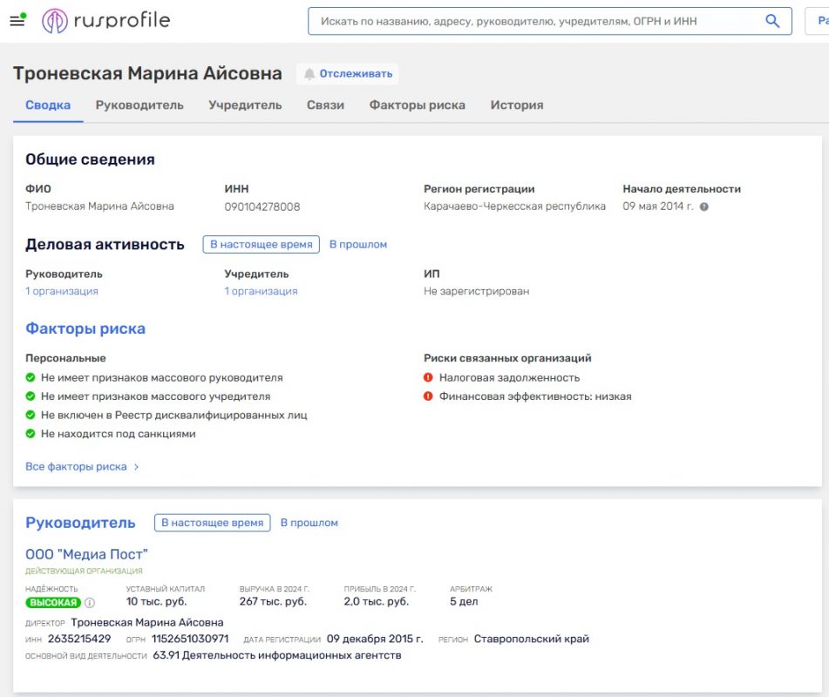Click the bell icon beside Отслеживать
This screenshot has width=829, height=697.
pyautogui.click(x=309, y=74)
